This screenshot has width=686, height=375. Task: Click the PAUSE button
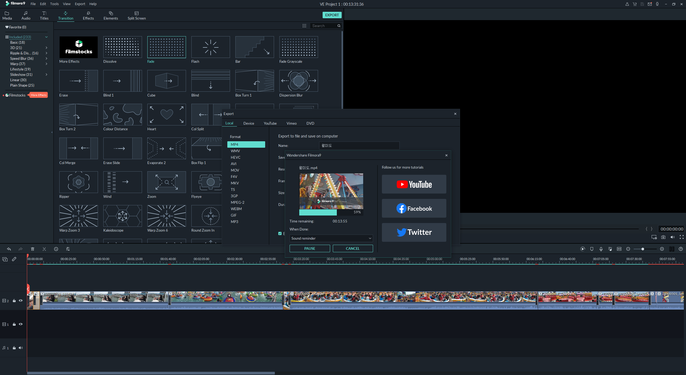pos(309,248)
